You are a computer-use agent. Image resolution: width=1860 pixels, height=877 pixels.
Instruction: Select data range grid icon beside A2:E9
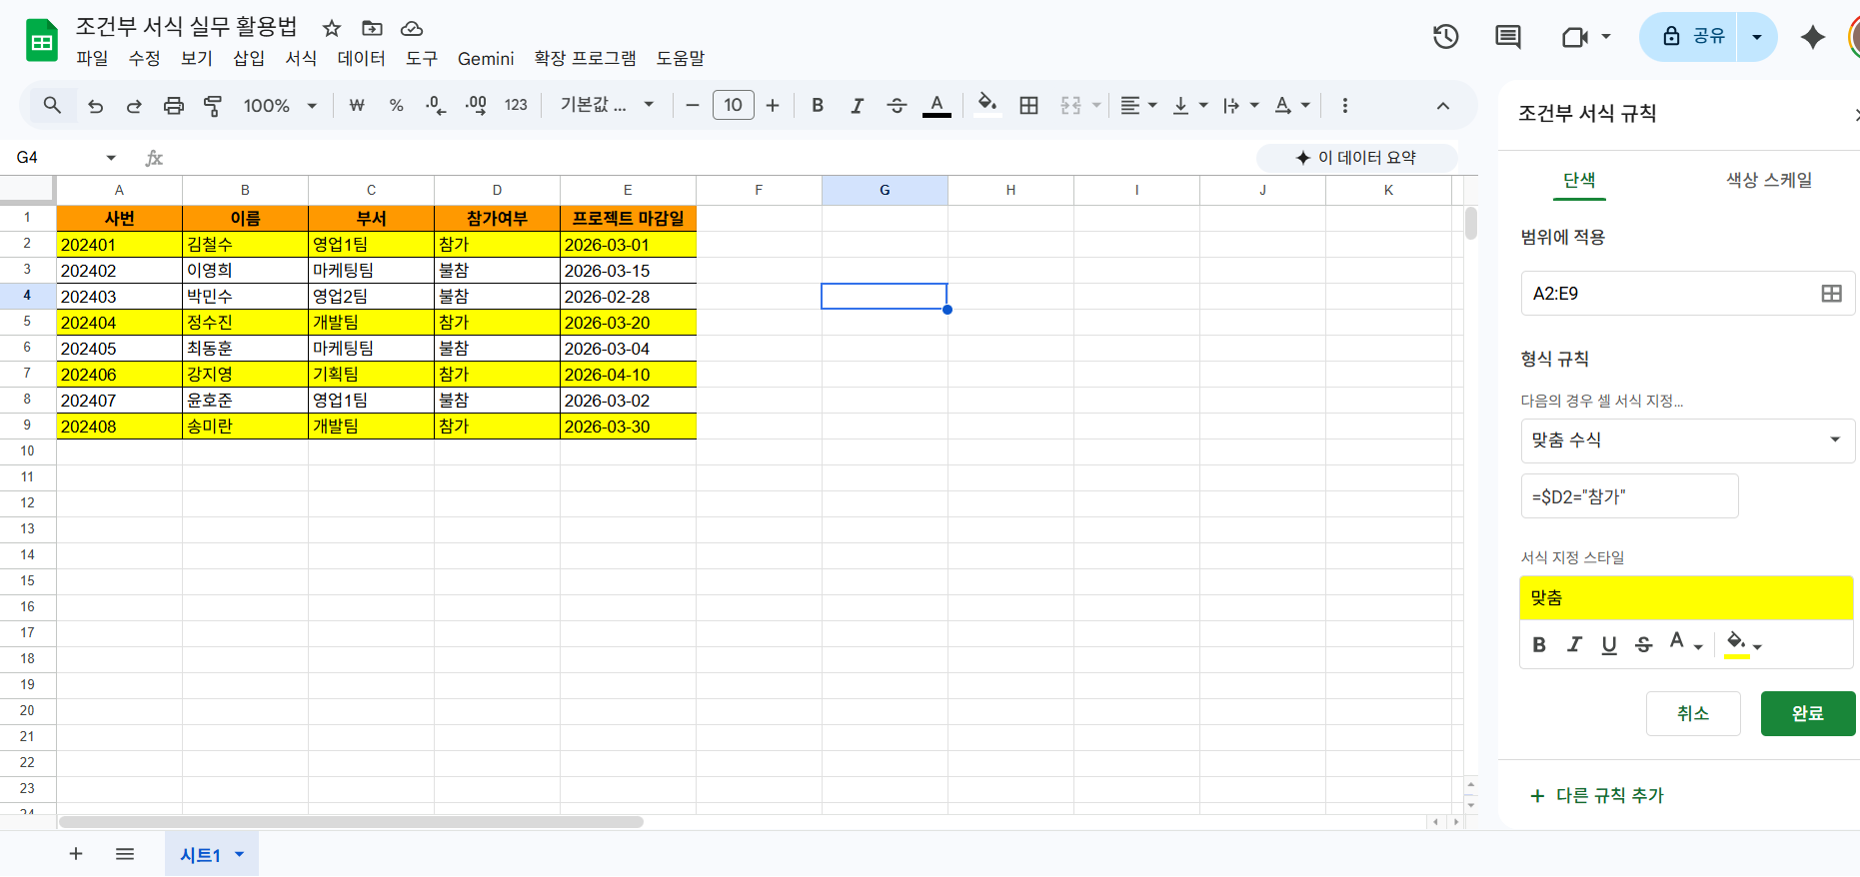point(1831,294)
